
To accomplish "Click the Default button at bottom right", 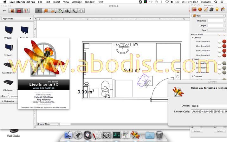I will tap(219, 131).
